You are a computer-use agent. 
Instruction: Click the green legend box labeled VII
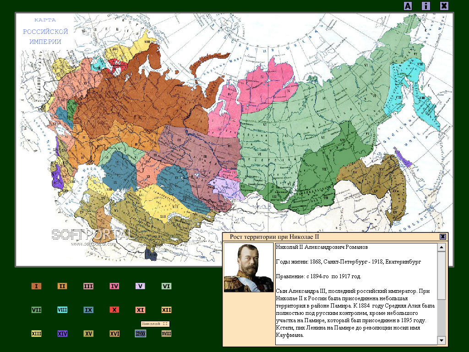36,310
